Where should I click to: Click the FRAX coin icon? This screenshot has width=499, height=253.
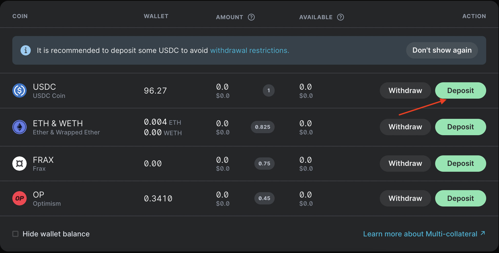coord(19,164)
